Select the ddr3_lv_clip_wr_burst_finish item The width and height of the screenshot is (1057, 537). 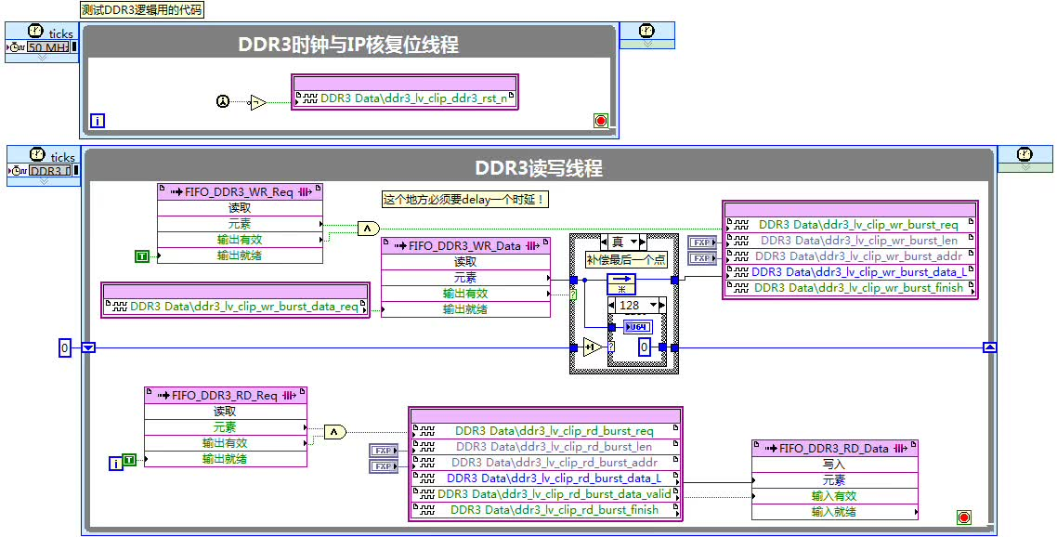(x=849, y=287)
